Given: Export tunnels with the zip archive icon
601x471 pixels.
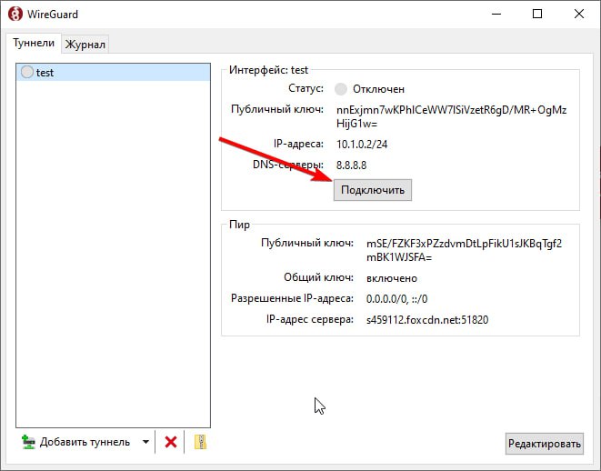Looking at the screenshot, I should coord(200,442).
